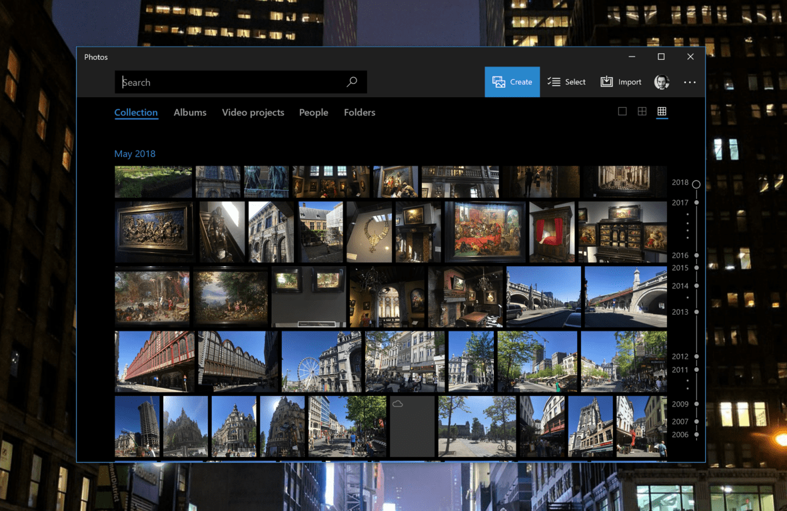
Task: Switch to the Collection tab
Action: [136, 112]
